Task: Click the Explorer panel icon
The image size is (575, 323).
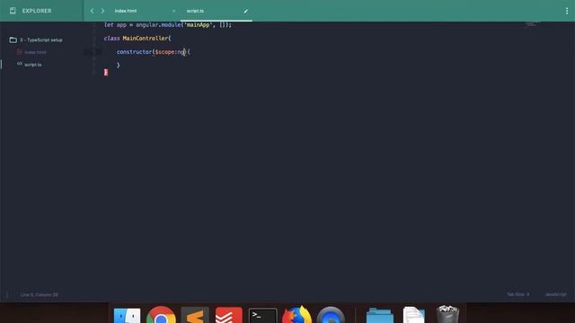Action: 13,11
